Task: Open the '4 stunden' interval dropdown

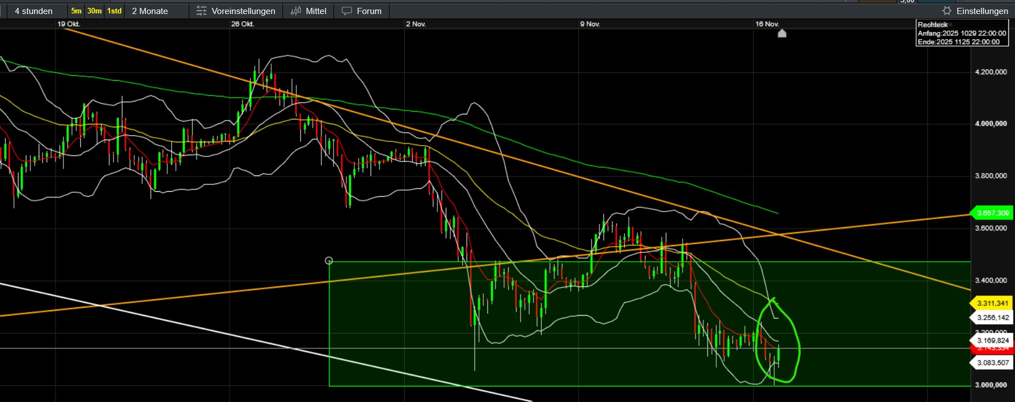Action: click(34, 11)
